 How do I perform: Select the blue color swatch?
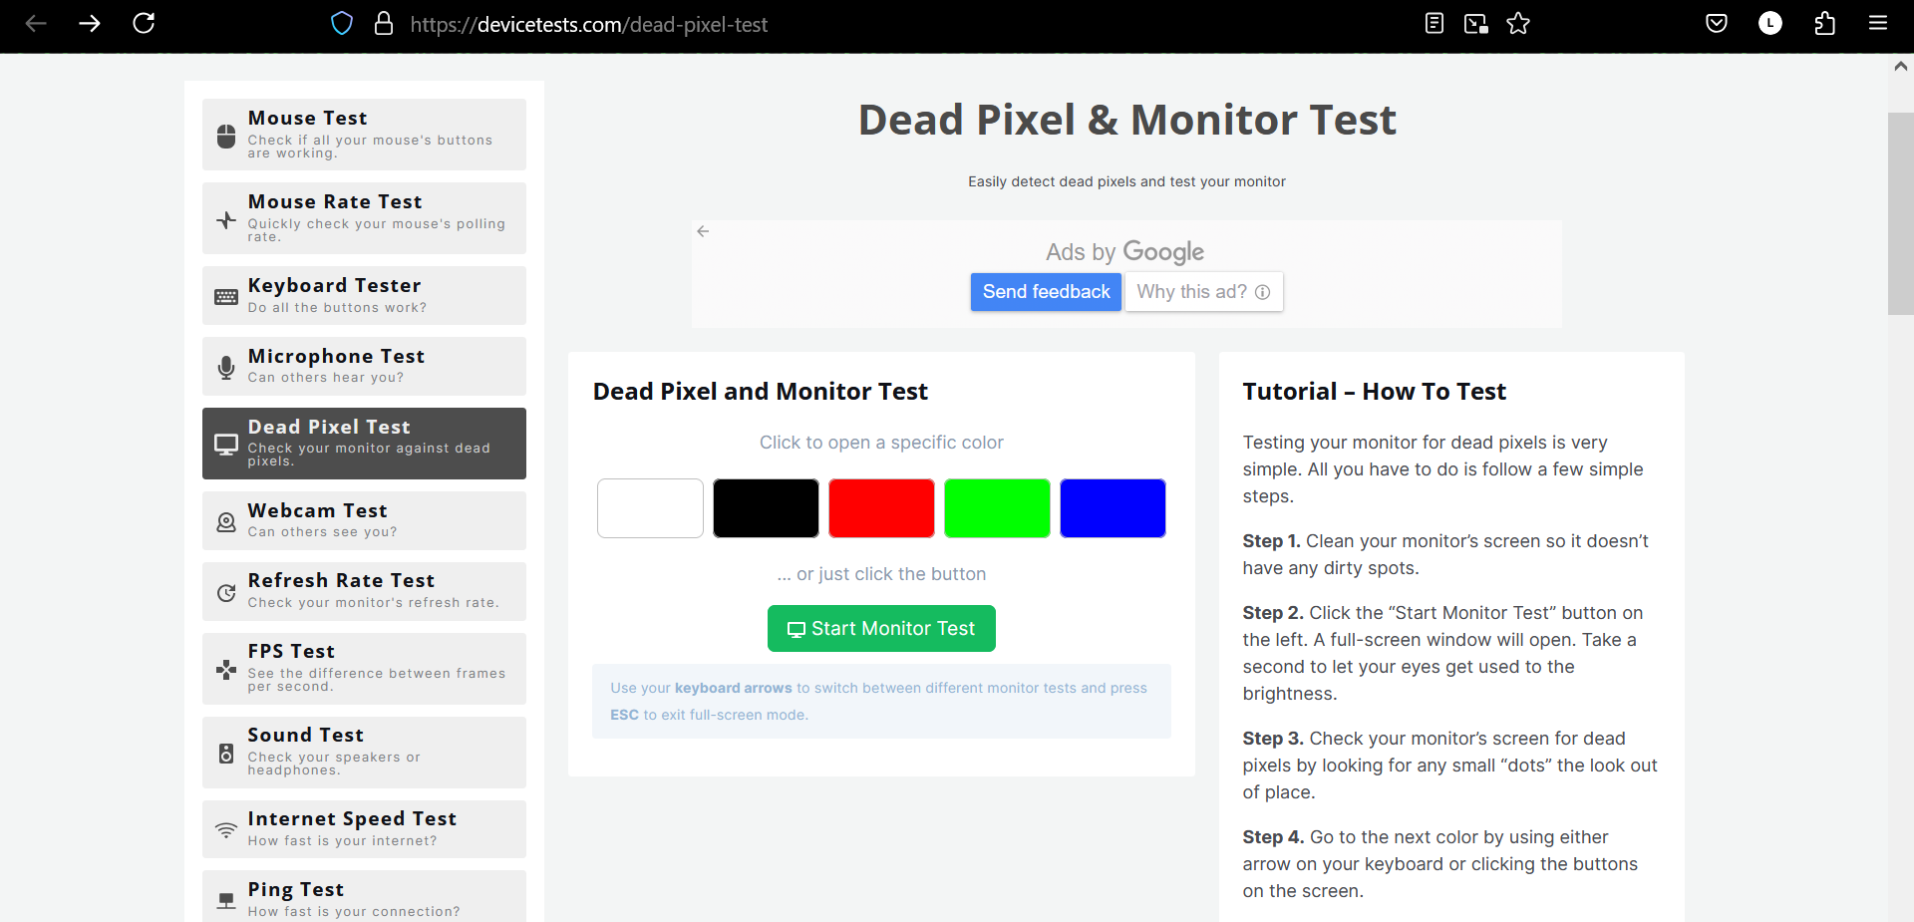1113,508
